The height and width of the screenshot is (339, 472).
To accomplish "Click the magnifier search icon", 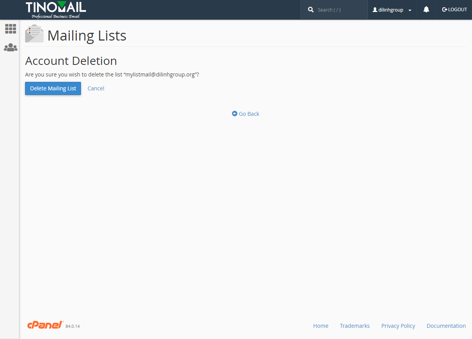I will pyautogui.click(x=311, y=10).
